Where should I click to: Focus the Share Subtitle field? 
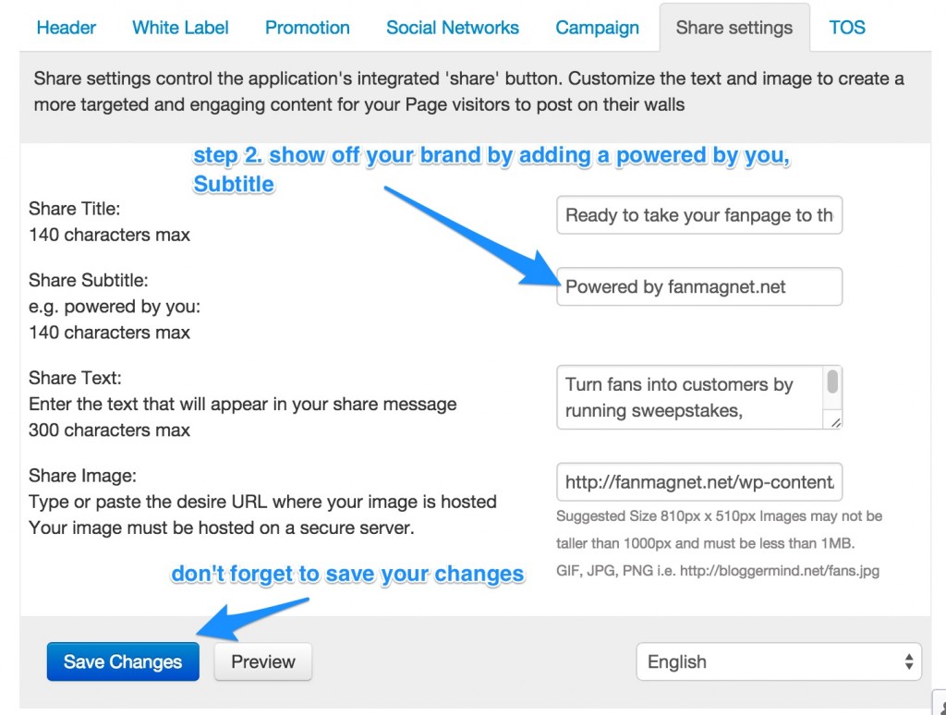[699, 286]
